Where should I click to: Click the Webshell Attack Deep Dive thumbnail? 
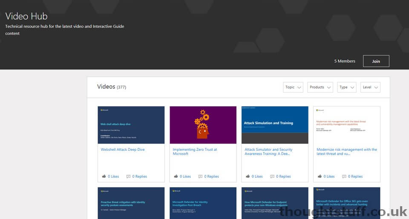pyautogui.click(x=131, y=125)
